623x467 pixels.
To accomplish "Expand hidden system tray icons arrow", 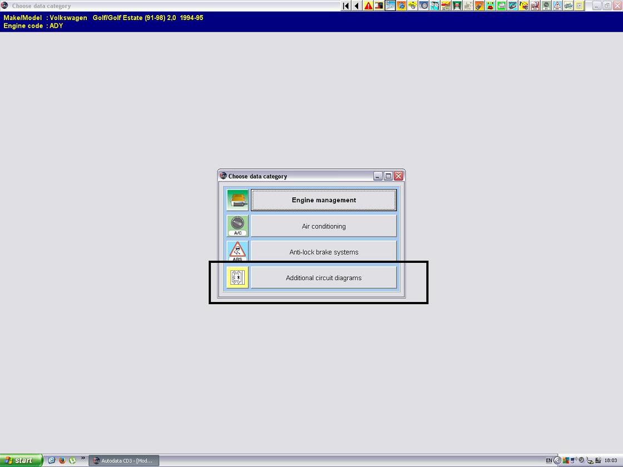I will (x=557, y=460).
